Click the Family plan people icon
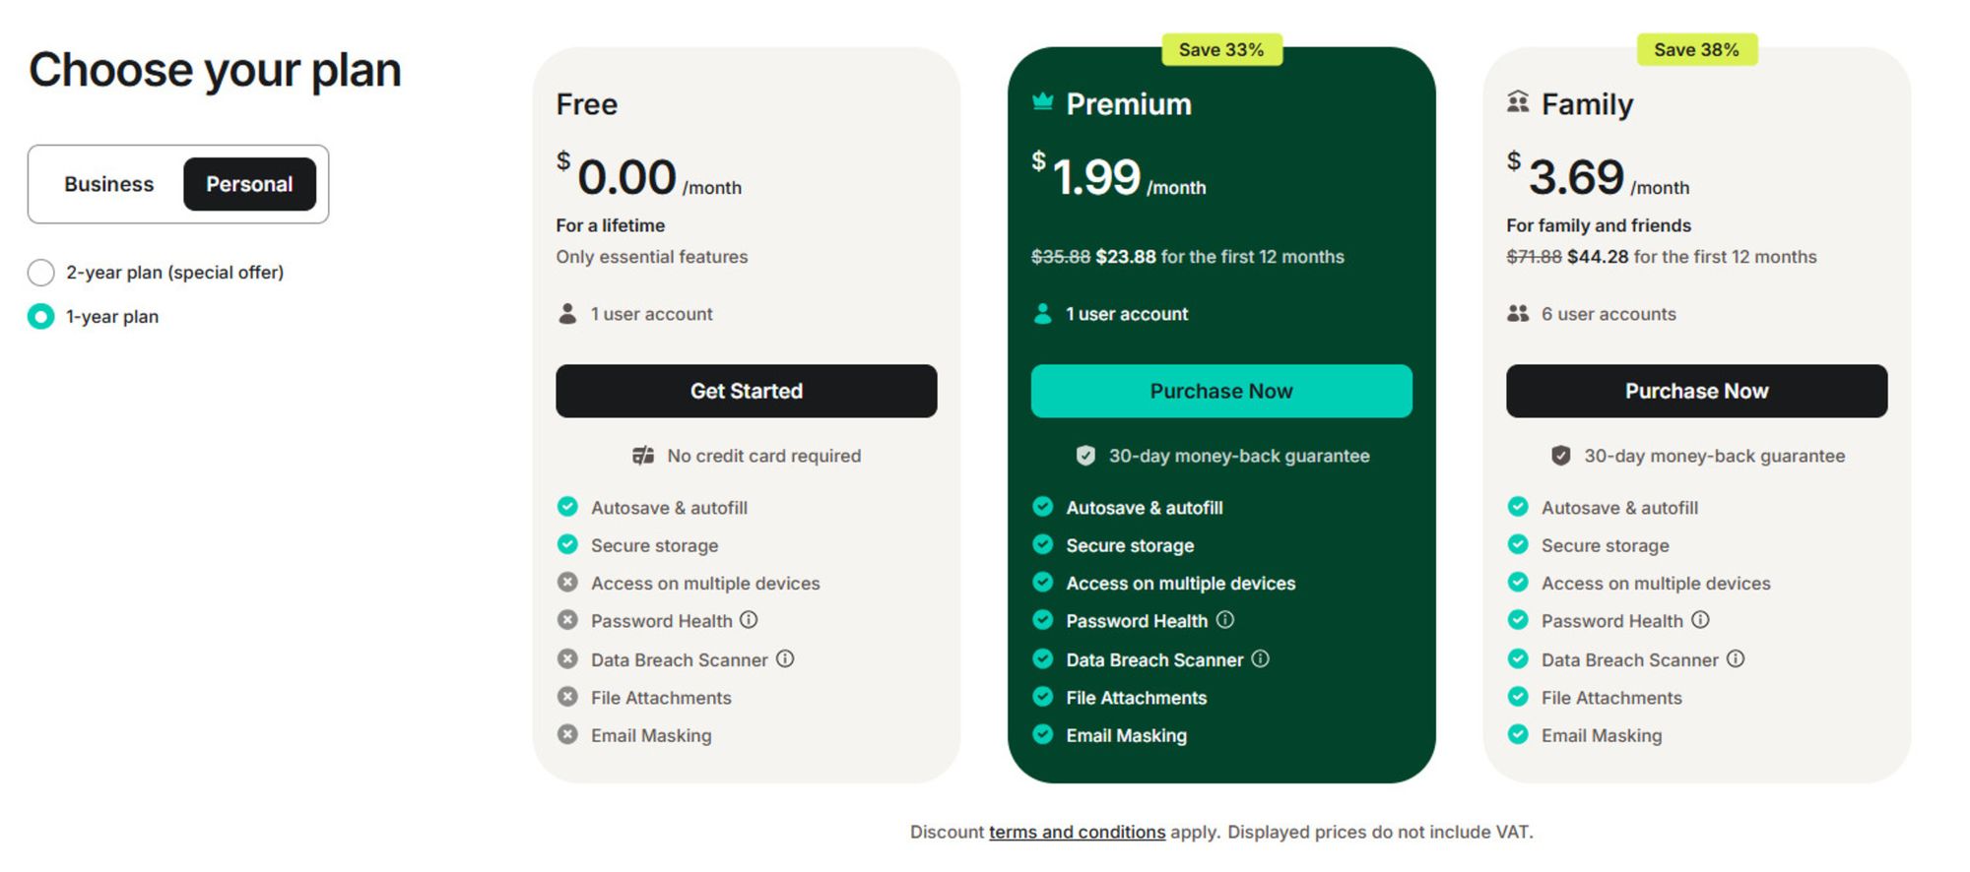1970x872 pixels. (x=1518, y=102)
